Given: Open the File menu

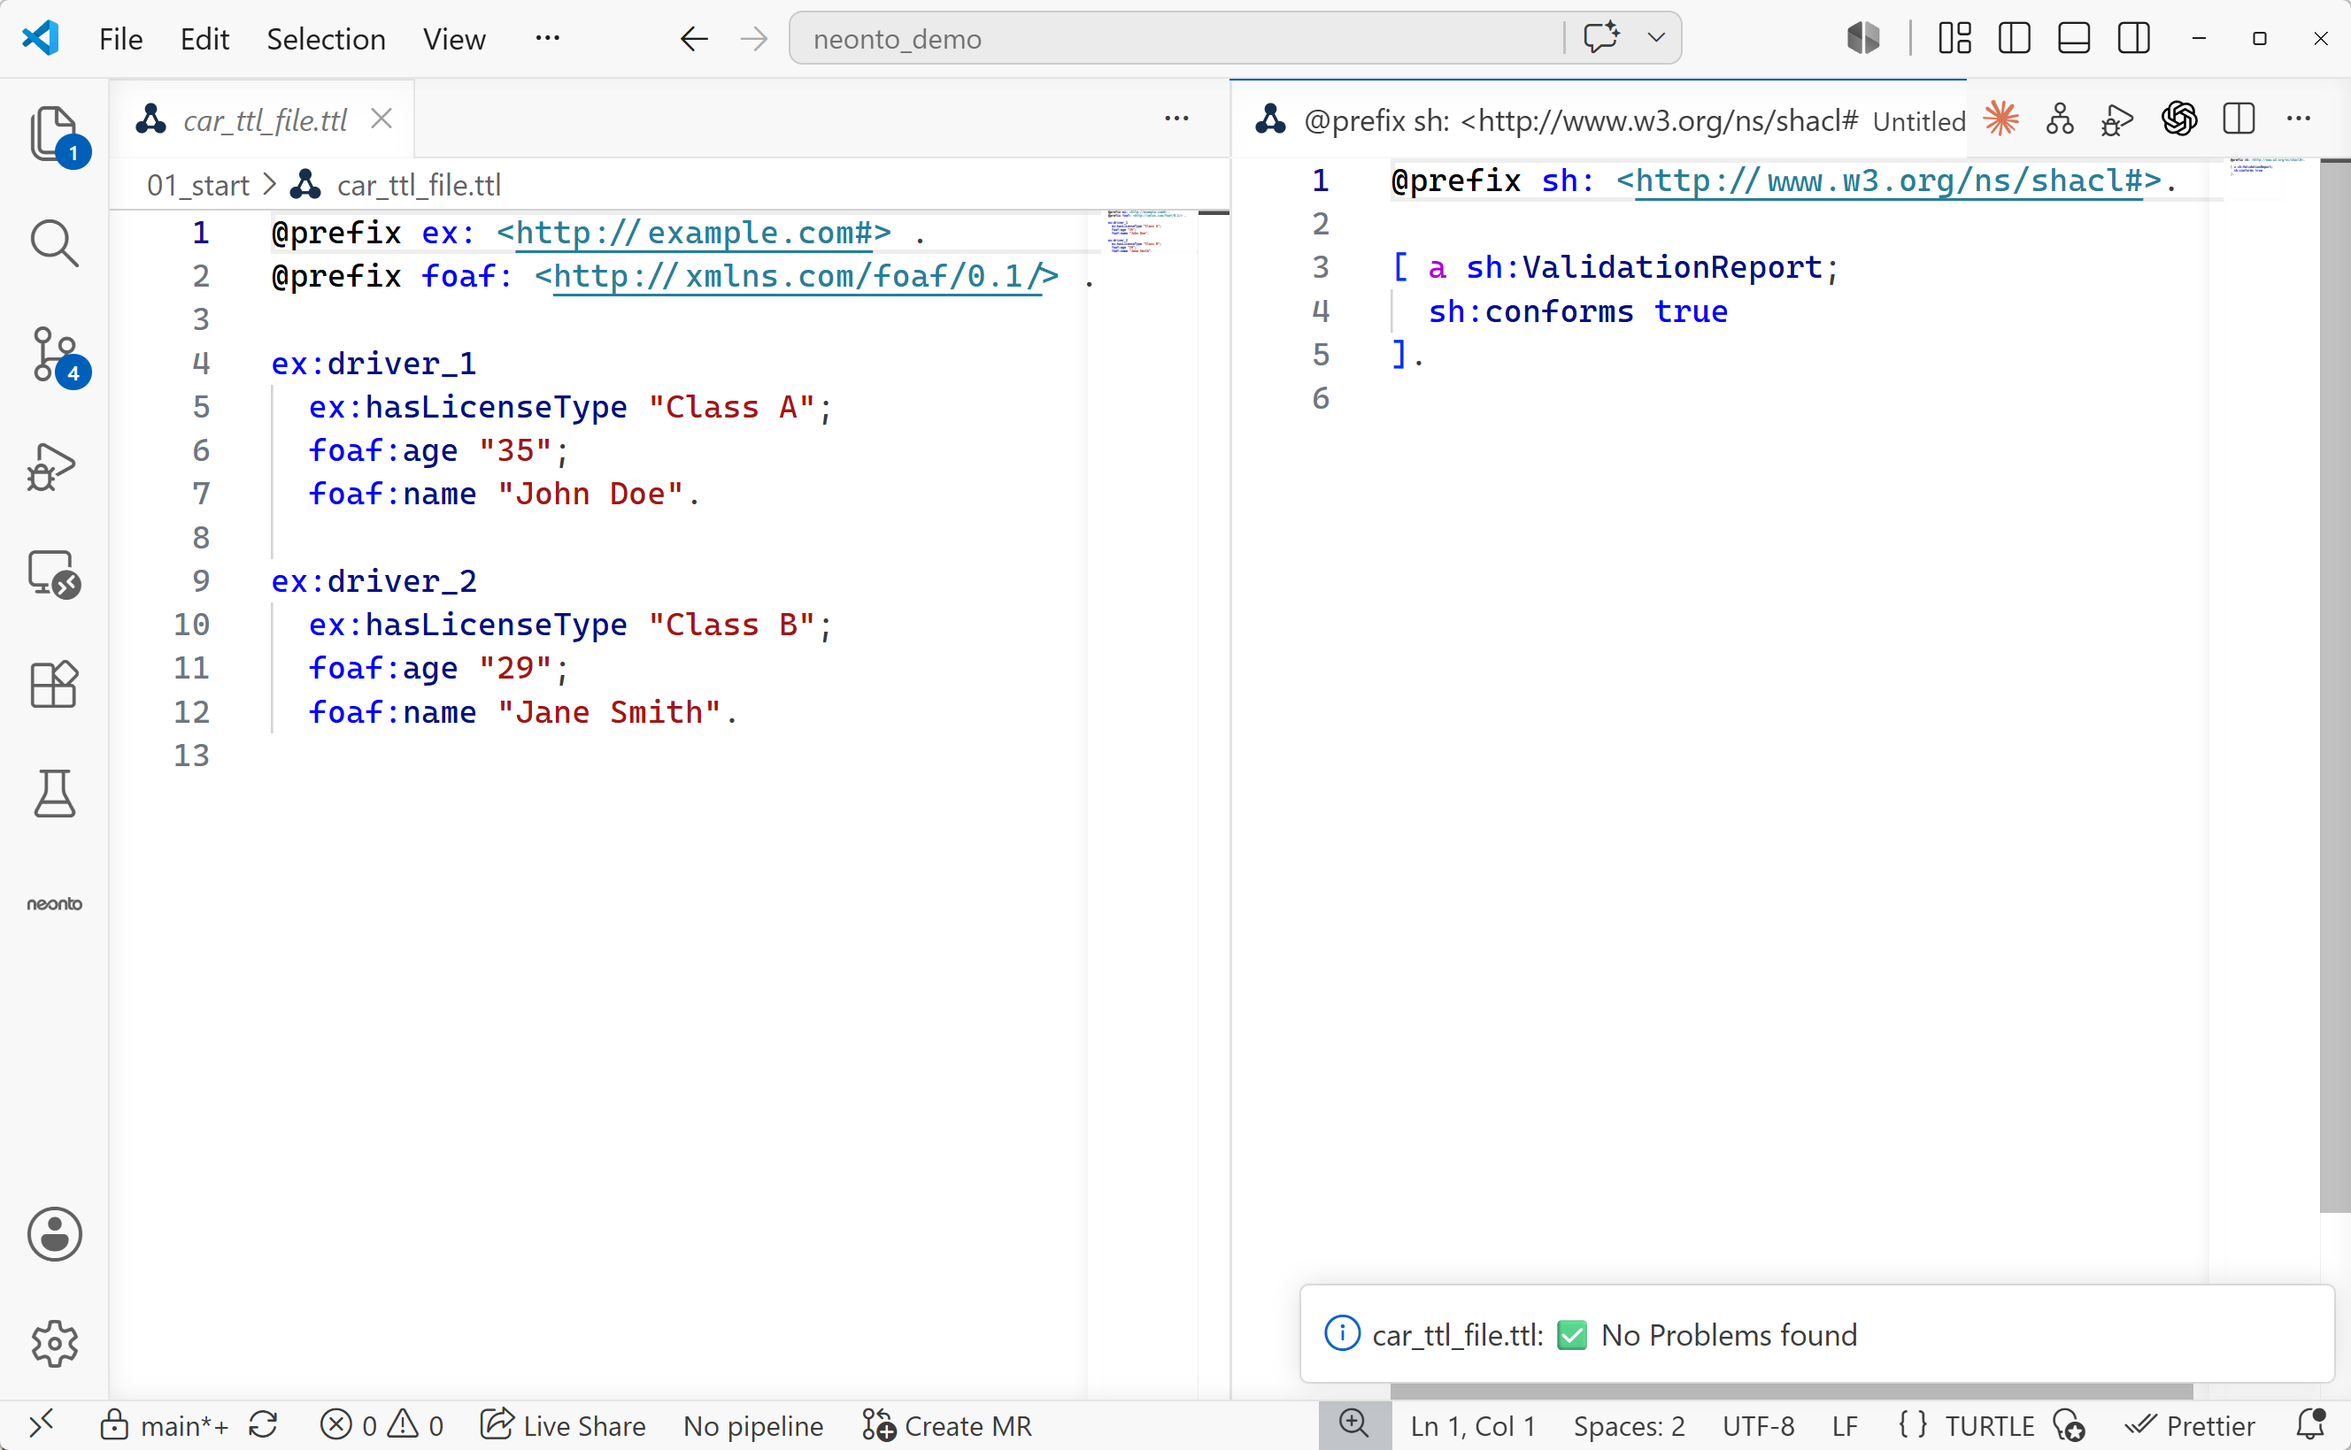Looking at the screenshot, I should tap(121, 39).
